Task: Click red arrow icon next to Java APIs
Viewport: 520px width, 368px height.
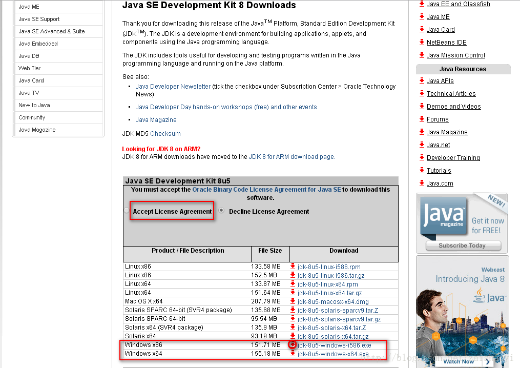Action: pyautogui.click(x=422, y=80)
